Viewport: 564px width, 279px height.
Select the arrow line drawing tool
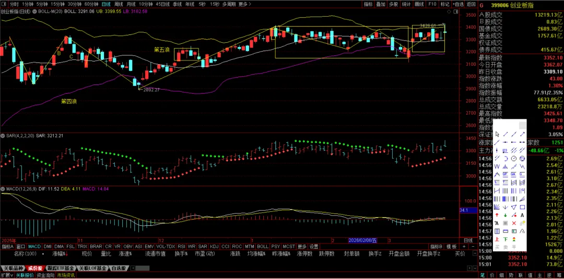(522, 135)
